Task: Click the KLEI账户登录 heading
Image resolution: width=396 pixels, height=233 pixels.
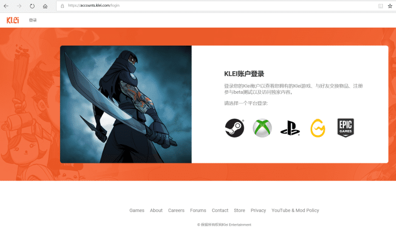Action: [244, 74]
